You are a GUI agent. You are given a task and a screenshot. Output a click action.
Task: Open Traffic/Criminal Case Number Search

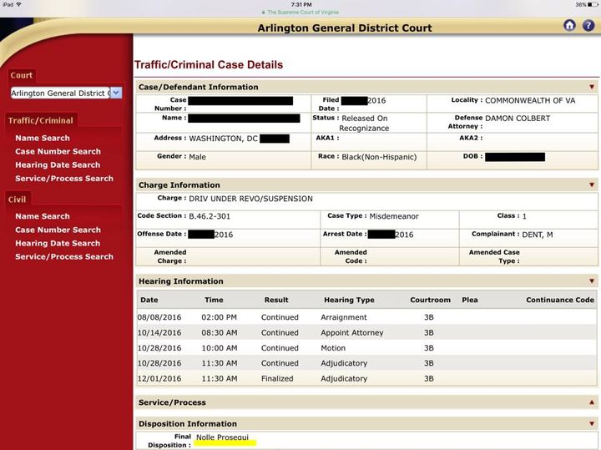(58, 152)
